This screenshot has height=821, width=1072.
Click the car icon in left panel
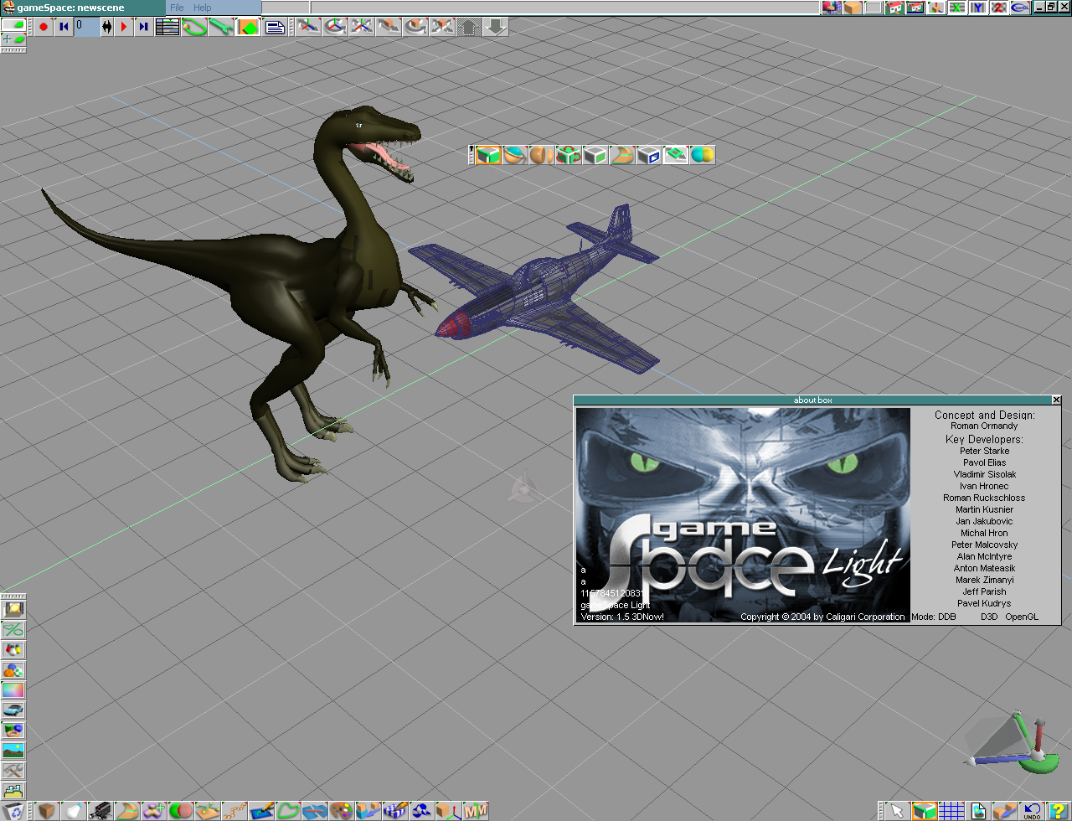[13, 710]
